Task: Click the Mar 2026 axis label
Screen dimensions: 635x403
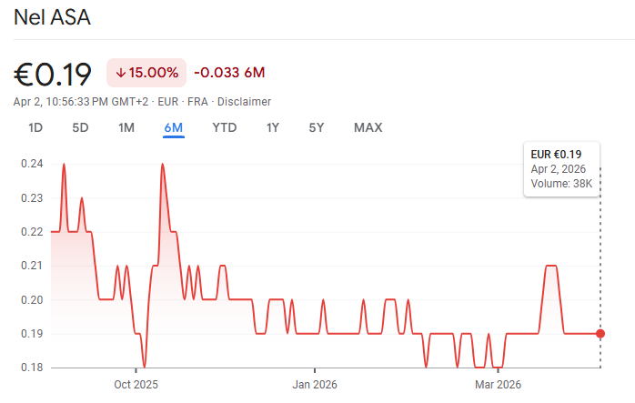Action: pos(498,385)
